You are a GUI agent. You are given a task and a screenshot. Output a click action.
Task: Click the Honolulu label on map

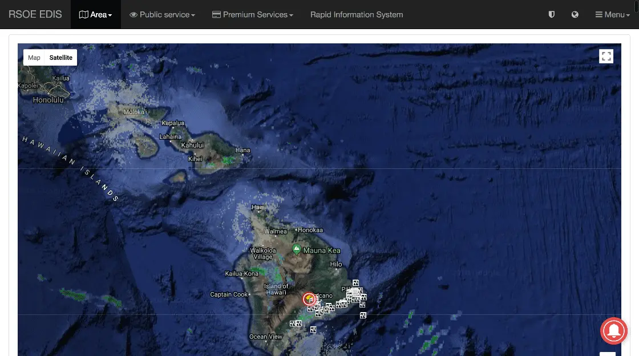pyautogui.click(x=48, y=100)
